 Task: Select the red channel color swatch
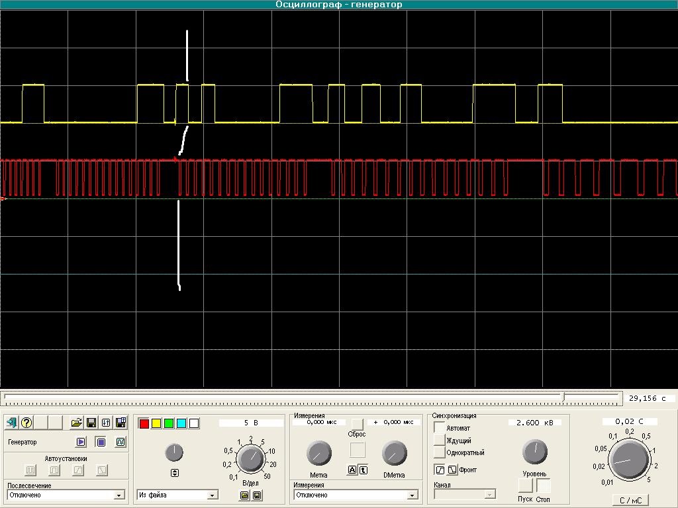pyautogui.click(x=144, y=423)
